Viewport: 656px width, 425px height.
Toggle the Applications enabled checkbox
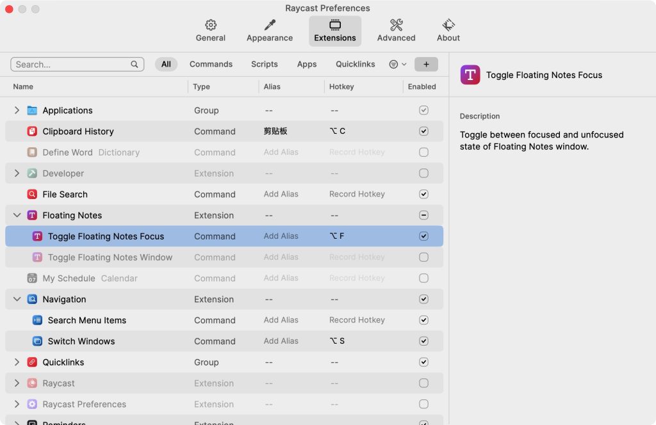(423, 110)
